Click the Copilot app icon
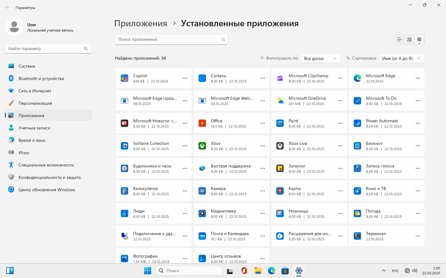 pos(125,78)
